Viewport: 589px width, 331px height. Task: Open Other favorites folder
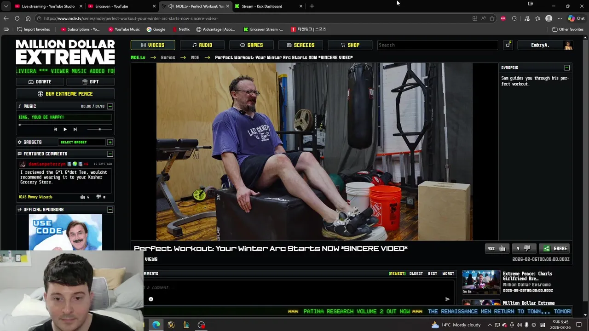[568, 29]
